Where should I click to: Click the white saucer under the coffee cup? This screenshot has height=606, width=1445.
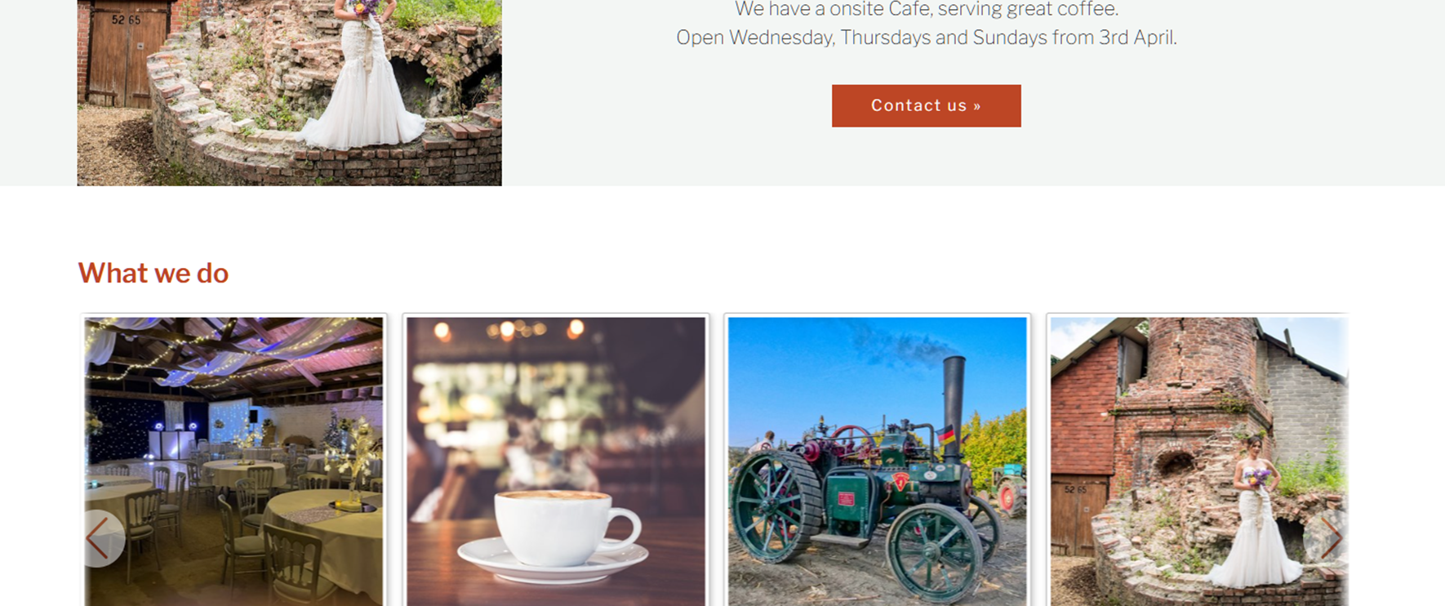tap(553, 559)
